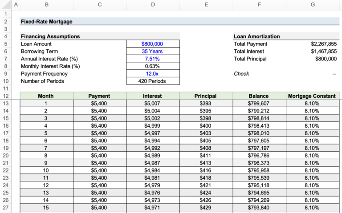
Task: Select the 35 Years borrowing term cell
Action: pos(153,51)
